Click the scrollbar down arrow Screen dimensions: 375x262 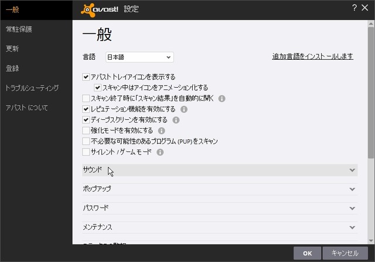pos(371,240)
